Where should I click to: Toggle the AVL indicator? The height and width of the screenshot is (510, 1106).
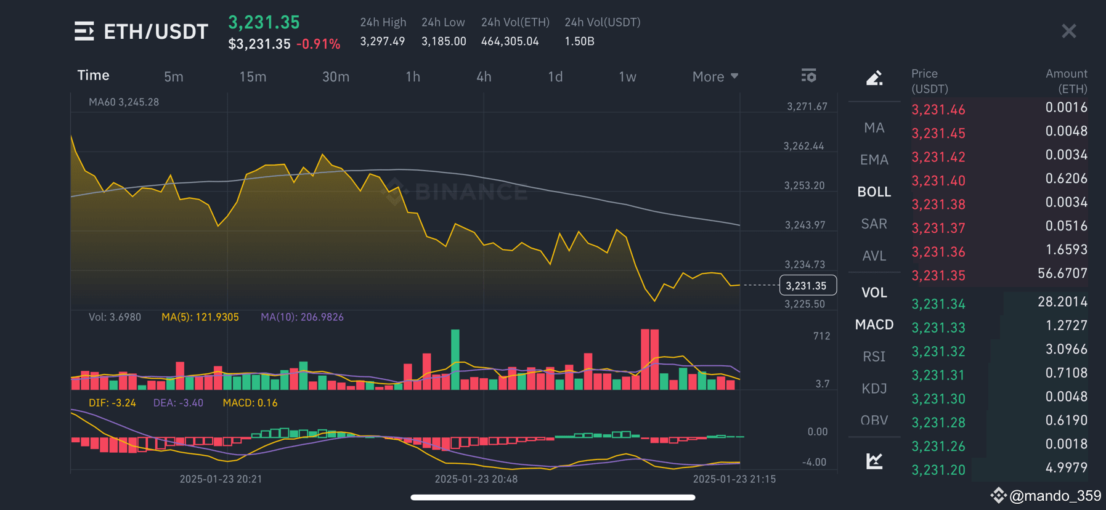tap(874, 256)
